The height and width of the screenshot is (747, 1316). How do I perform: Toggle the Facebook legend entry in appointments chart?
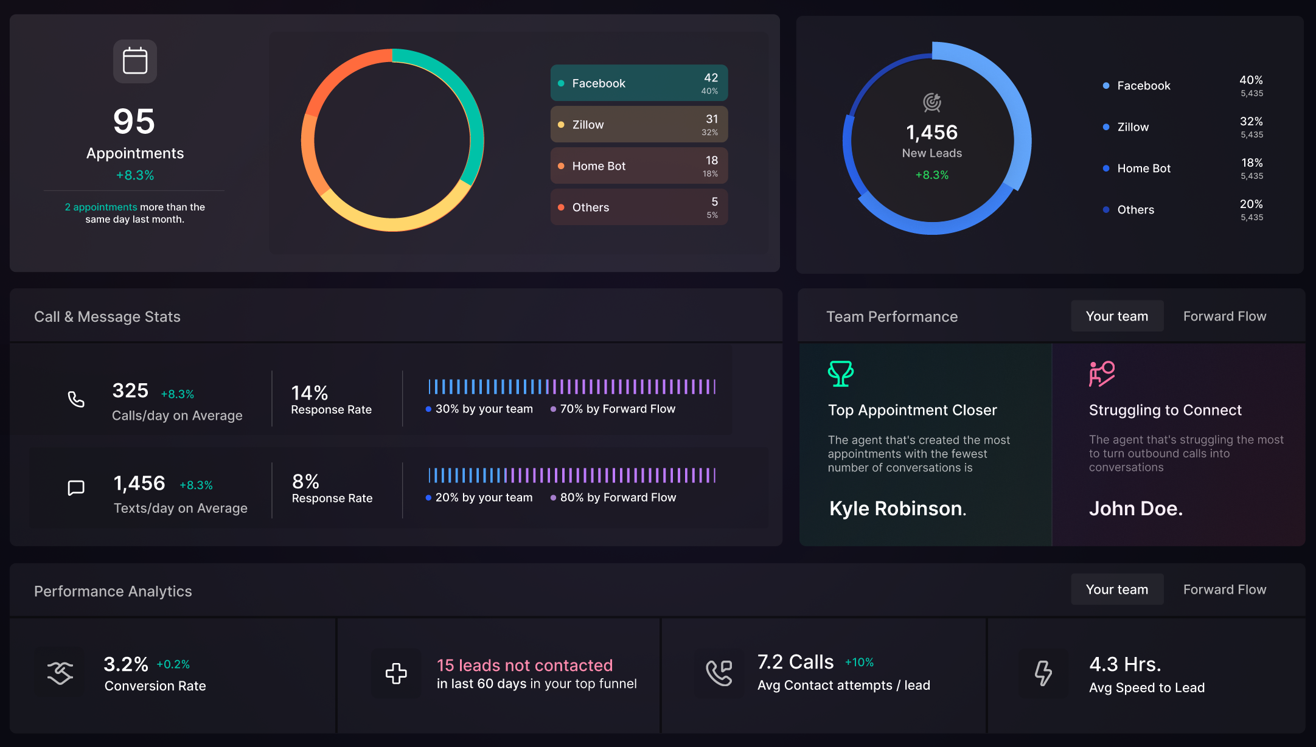(638, 83)
